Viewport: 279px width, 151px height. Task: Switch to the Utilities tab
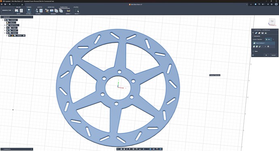(x=76, y=7)
